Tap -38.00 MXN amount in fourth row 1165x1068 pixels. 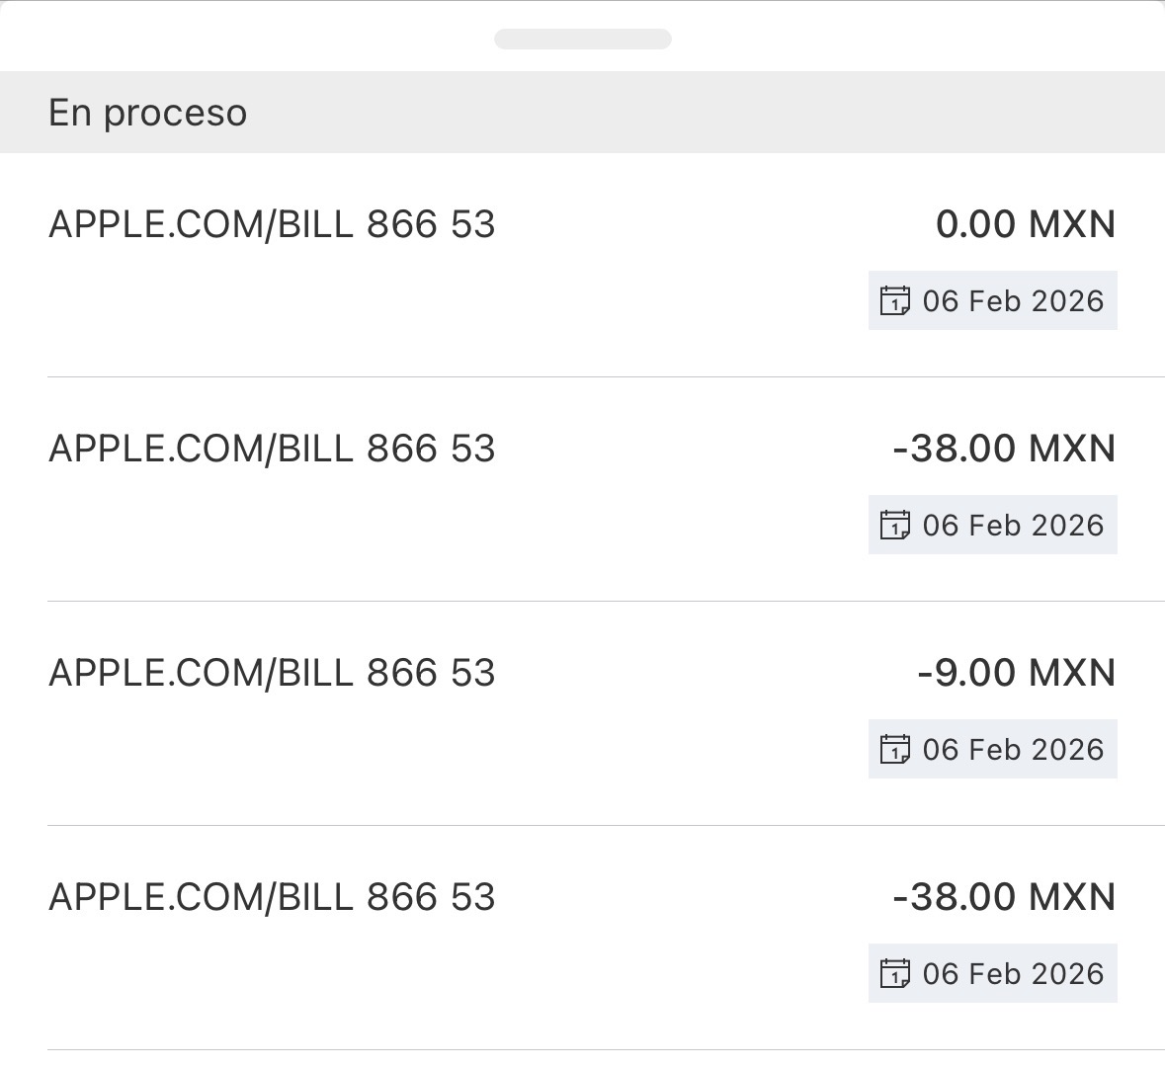[1003, 898]
